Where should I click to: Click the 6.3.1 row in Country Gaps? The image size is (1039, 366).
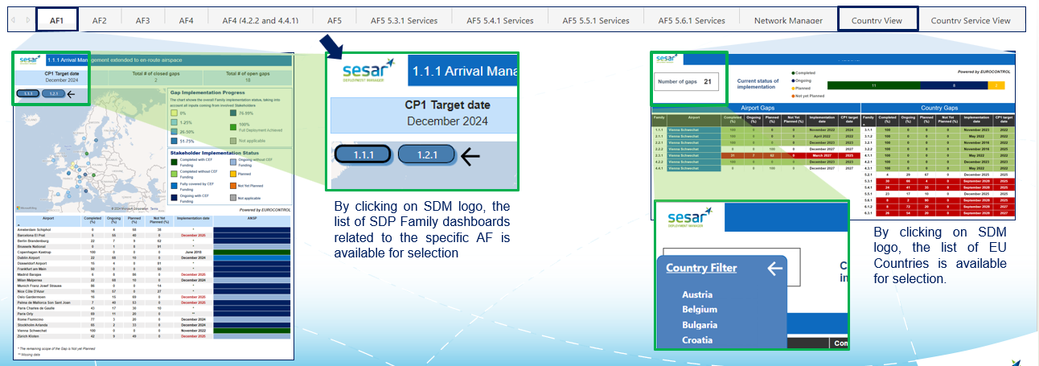(938, 213)
